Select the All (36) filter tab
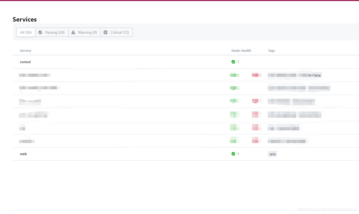The width and height of the screenshot is (359, 214). tap(26, 32)
